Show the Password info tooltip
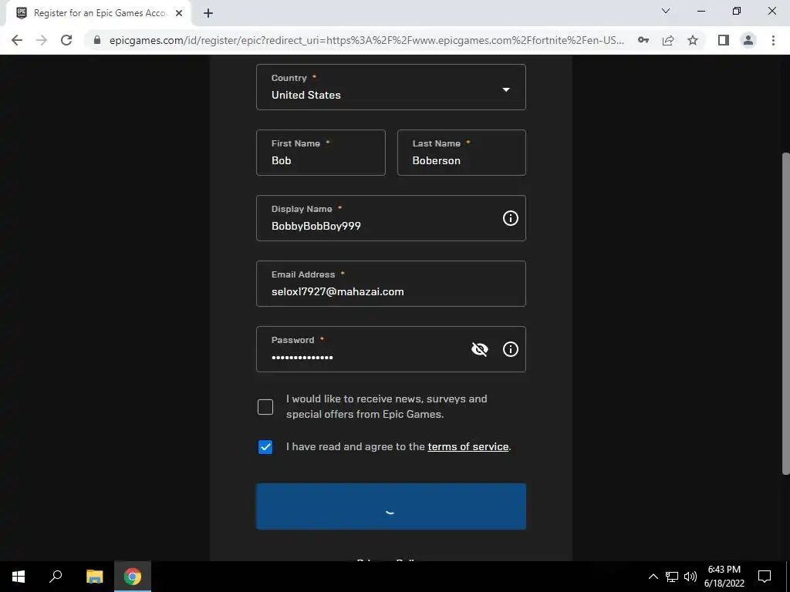Image resolution: width=790 pixels, height=592 pixels. tap(511, 349)
